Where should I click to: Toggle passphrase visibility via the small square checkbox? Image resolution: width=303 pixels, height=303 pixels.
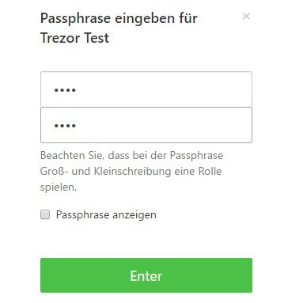point(45,214)
